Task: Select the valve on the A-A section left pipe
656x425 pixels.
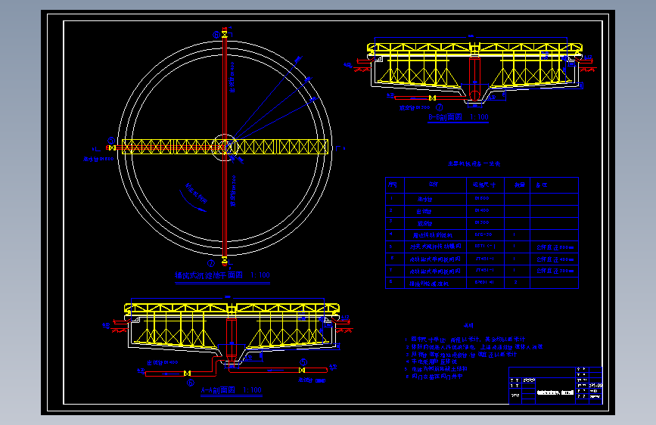Action: (x=188, y=373)
